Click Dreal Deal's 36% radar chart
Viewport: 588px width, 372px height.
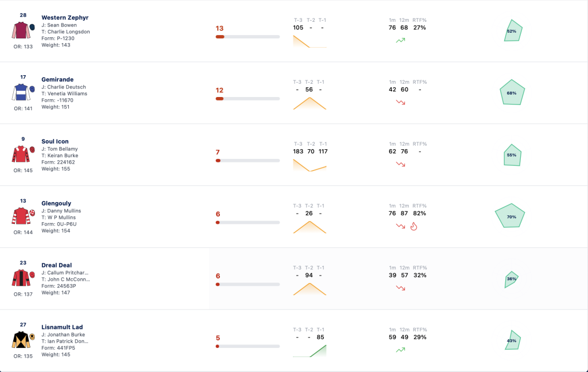(511, 280)
